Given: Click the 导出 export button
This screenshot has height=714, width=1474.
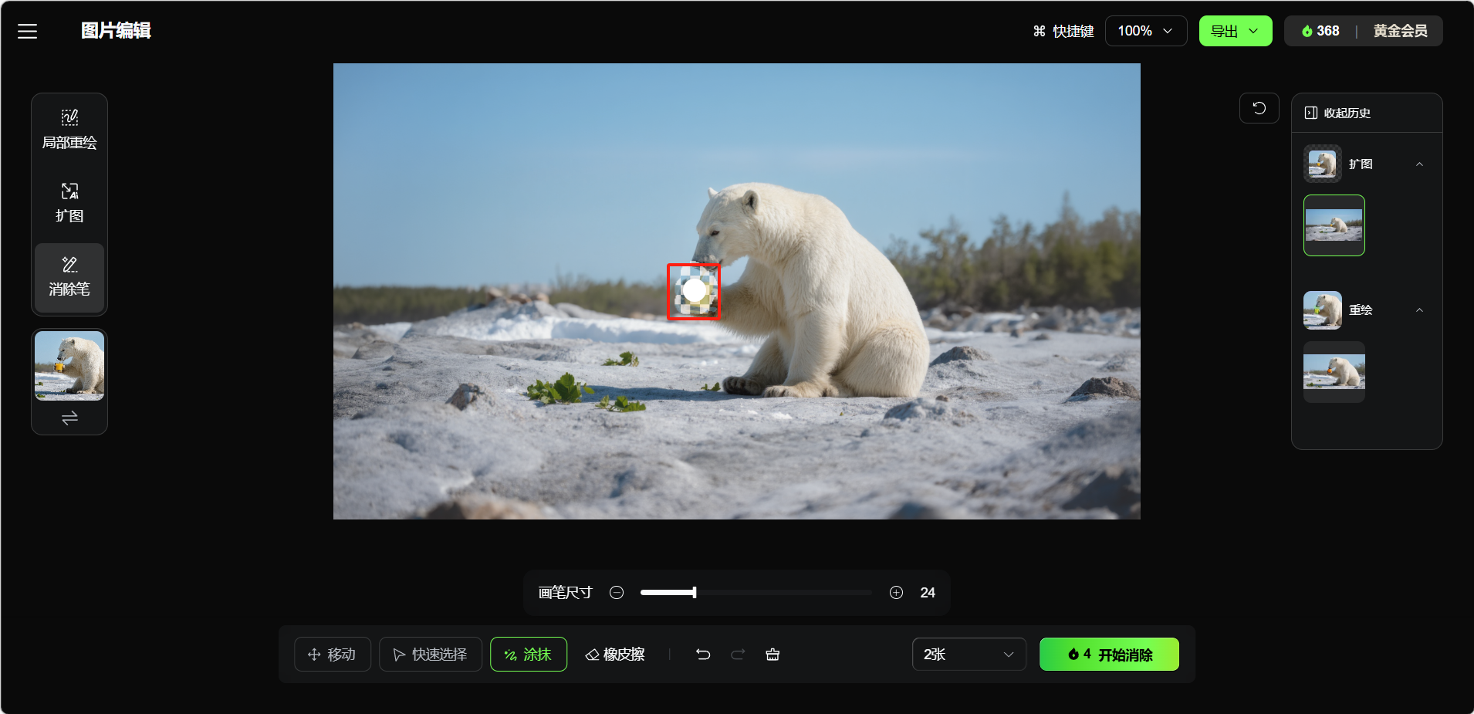Looking at the screenshot, I should point(1235,31).
